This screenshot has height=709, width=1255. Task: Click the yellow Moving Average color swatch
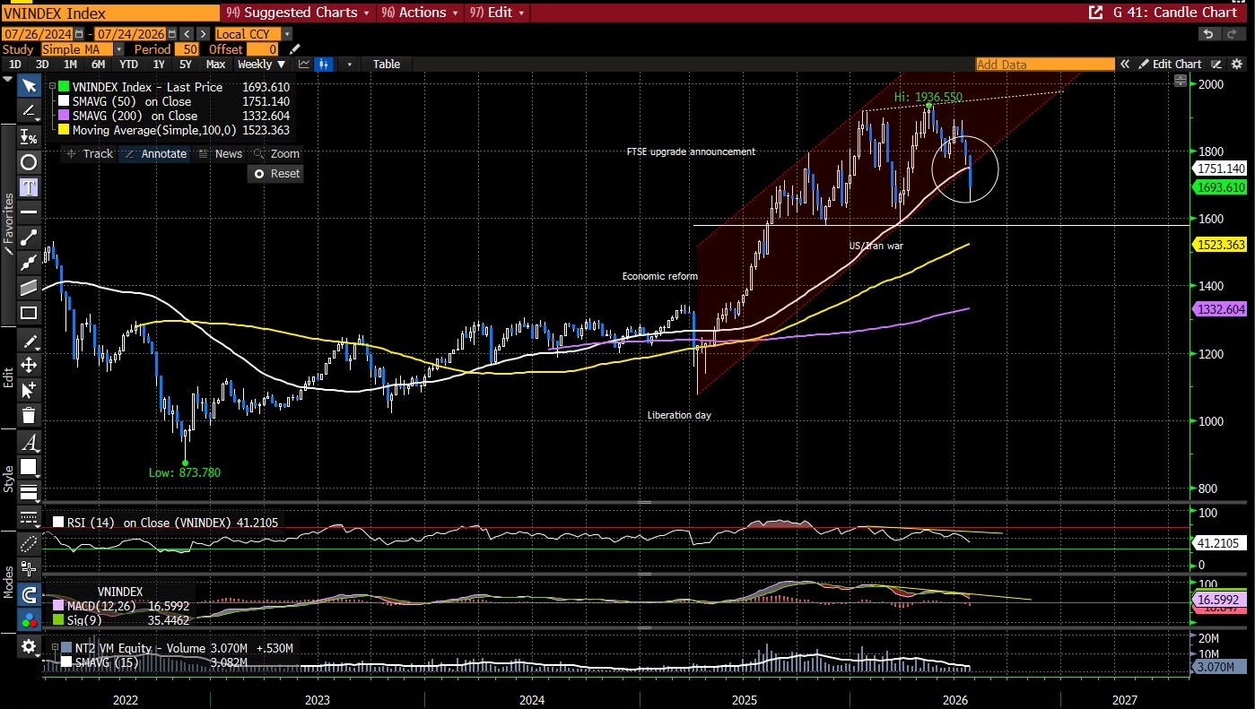click(x=63, y=130)
